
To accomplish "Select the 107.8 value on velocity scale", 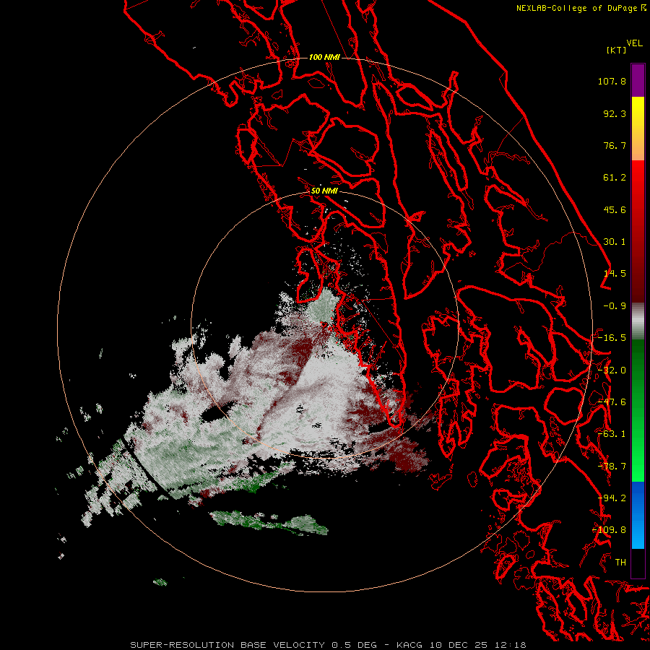I will (x=612, y=81).
